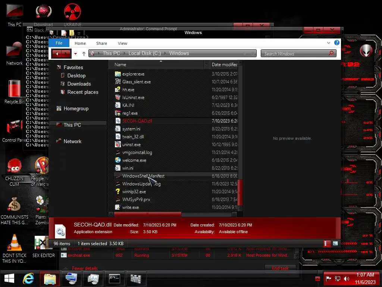The height and width of the screenshot is (287, 382).
Task: Open Command Prompt taskbar button
Action: tap(115, 279)
